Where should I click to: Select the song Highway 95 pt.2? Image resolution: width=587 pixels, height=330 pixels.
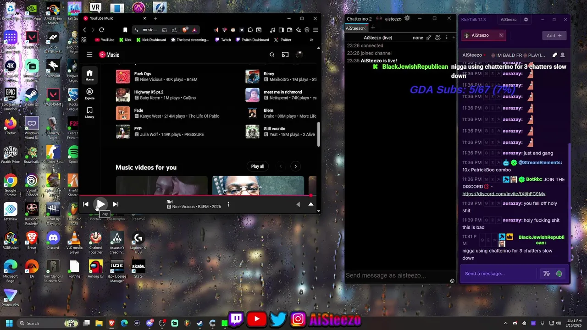pyautogui.click(x=149, y=92)
